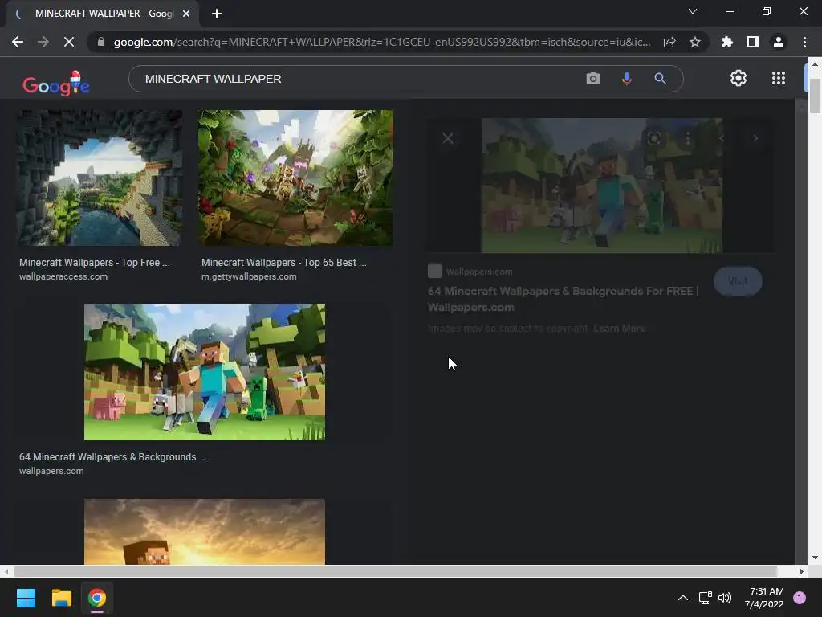Click the Google logo
The height and width of the screenshot is (617, 822).
56,84
